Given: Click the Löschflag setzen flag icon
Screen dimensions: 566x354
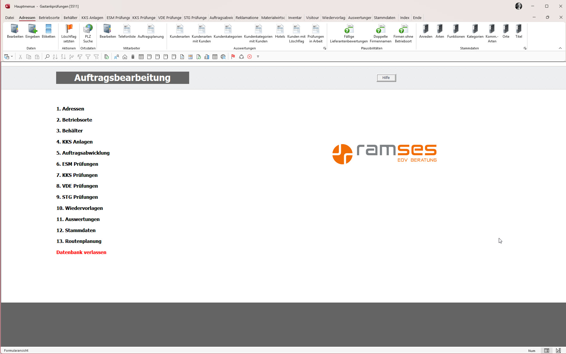Looking at the screenshot, I should pyautogui.click(x=69, y=34).
